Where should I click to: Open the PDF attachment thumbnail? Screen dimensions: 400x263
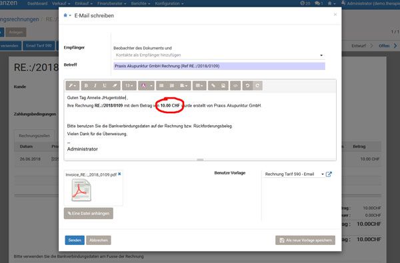click(x=81, y=190)
